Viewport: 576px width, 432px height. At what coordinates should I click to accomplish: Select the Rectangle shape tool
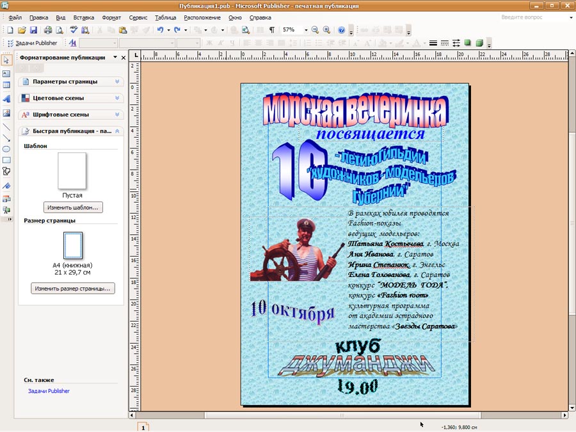click(x=6, y=160)
